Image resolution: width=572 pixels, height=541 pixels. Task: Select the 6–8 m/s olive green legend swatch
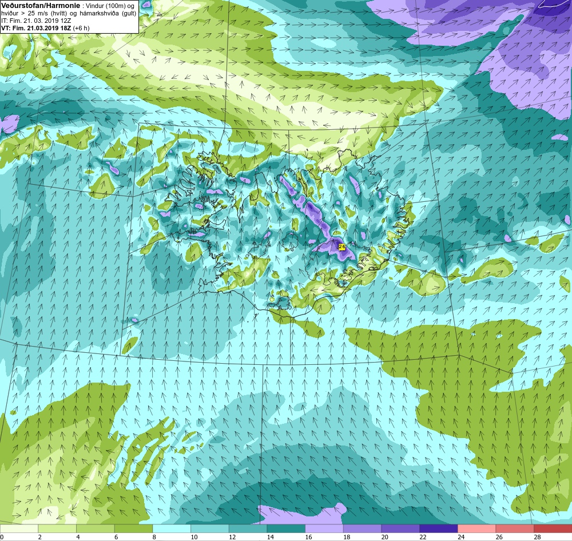click(x=133, y=528)
